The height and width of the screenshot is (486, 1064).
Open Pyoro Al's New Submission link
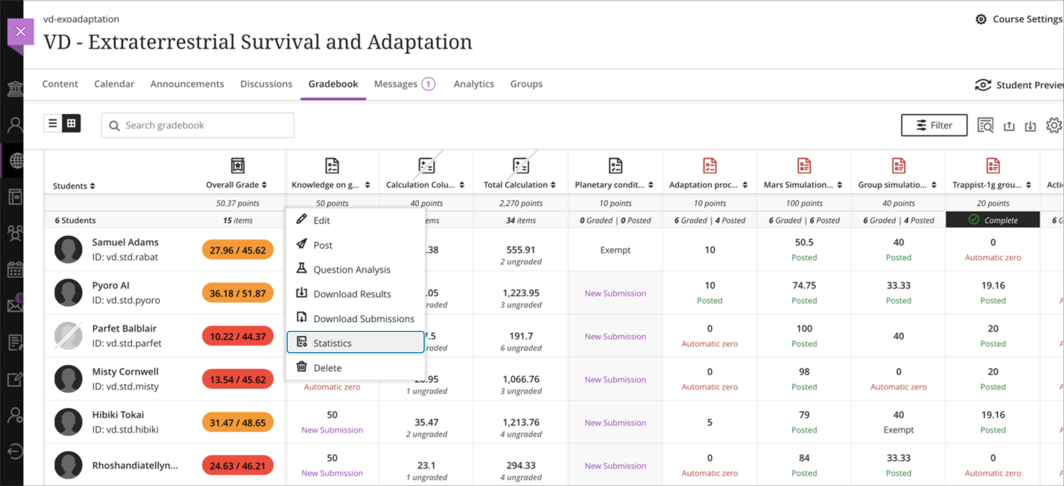[x=615, y=293]
